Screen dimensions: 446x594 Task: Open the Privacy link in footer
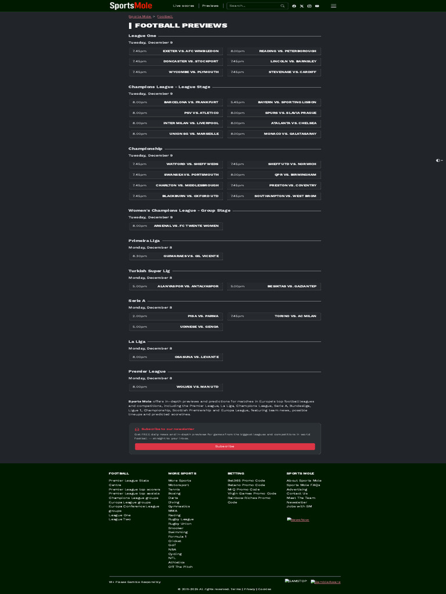pyautogui.click(x=250, y=589)
